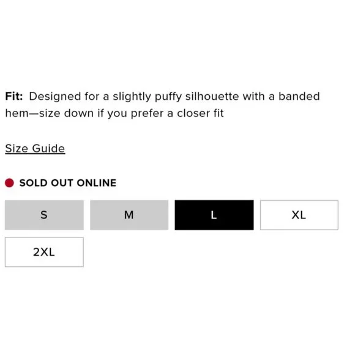View sizing chart via underlined Size Guide
Screen dimensions: 355x355
pyautogui.click(x=35, y=149)
